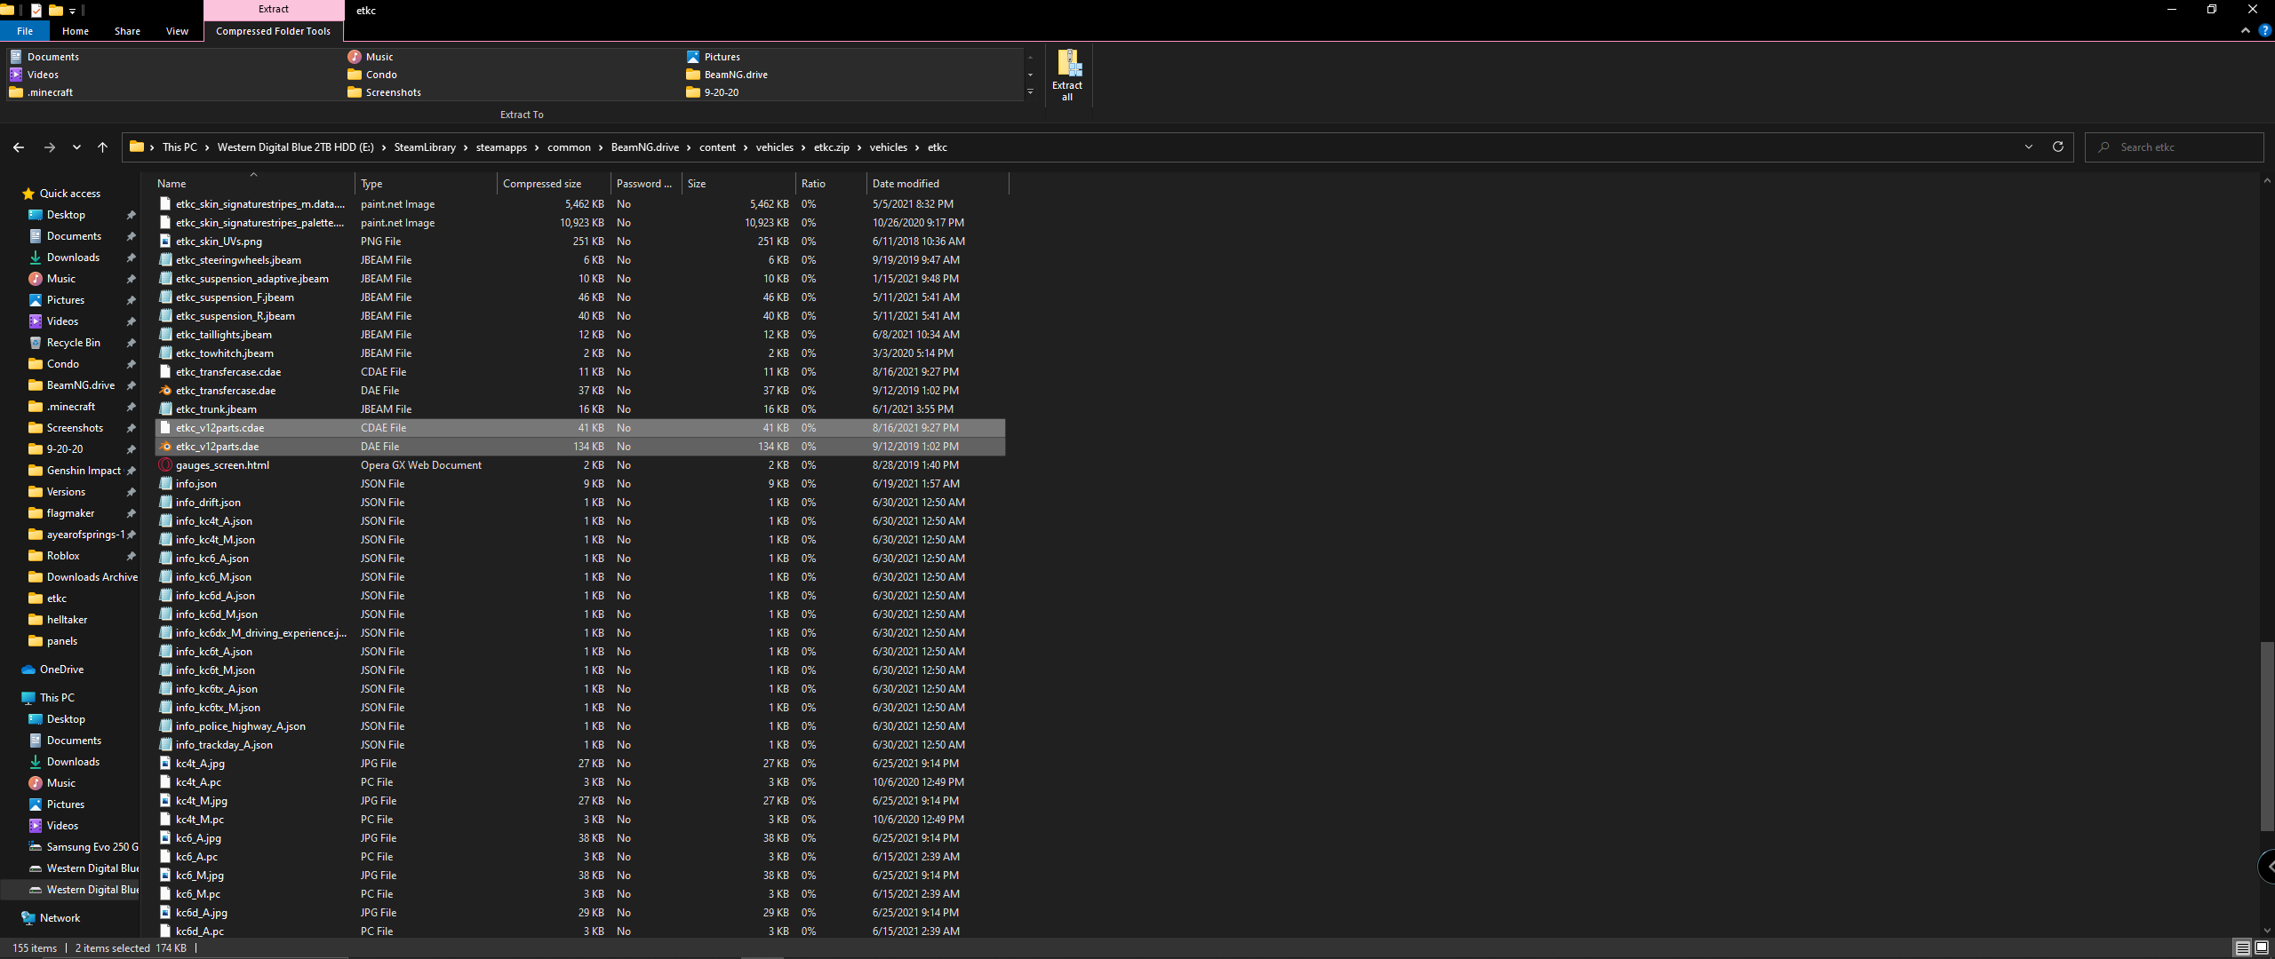
Task: Open the View ribbon tab
Action: coord(177,31)
